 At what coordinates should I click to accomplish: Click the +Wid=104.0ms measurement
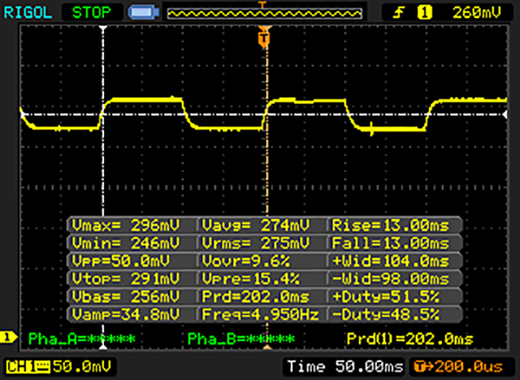(391, 261)
